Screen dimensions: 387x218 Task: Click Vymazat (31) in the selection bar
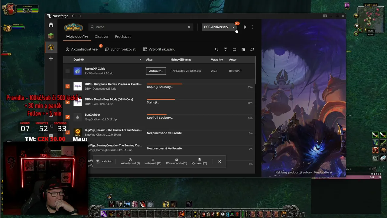(200, 161)
